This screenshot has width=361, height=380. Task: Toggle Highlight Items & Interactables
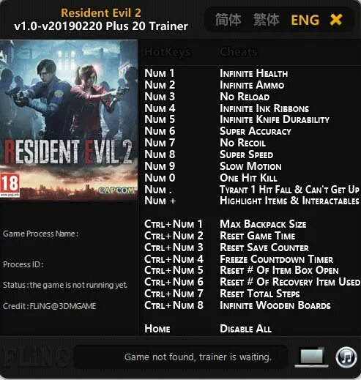[289, 201]
